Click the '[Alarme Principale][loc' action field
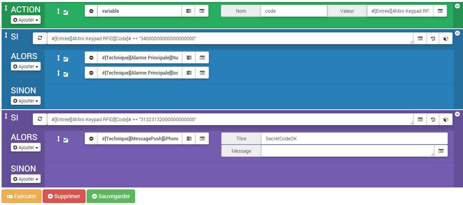 [140, 73]
